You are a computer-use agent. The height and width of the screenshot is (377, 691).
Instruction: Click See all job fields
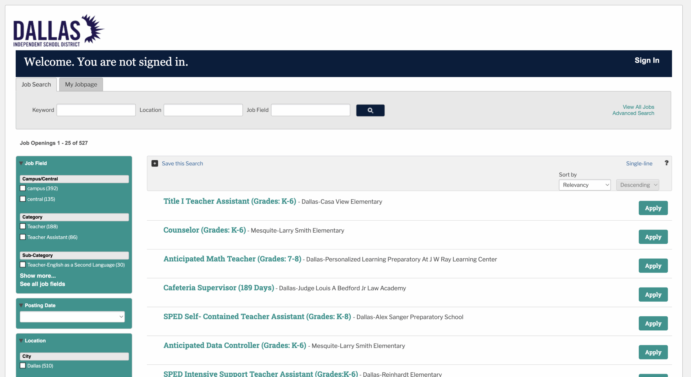[x=42, y=284]
